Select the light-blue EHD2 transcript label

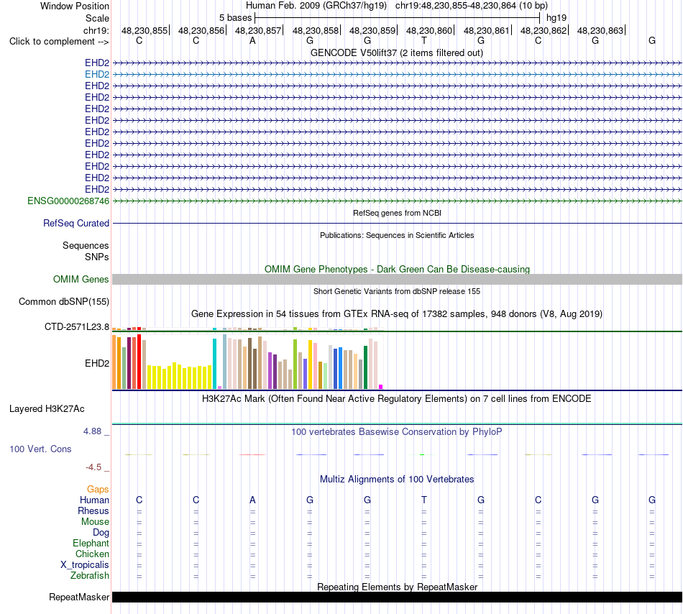click(x=97, y=74)
